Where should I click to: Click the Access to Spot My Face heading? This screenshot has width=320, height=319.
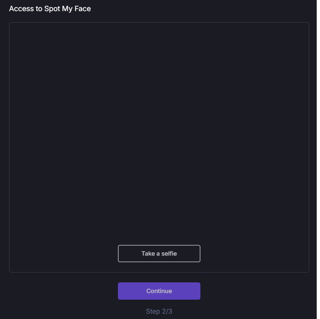coord(50,9)
